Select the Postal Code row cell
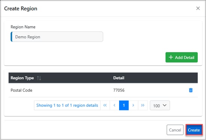This screenshot has width=206, height=140. tap(21, 90)
